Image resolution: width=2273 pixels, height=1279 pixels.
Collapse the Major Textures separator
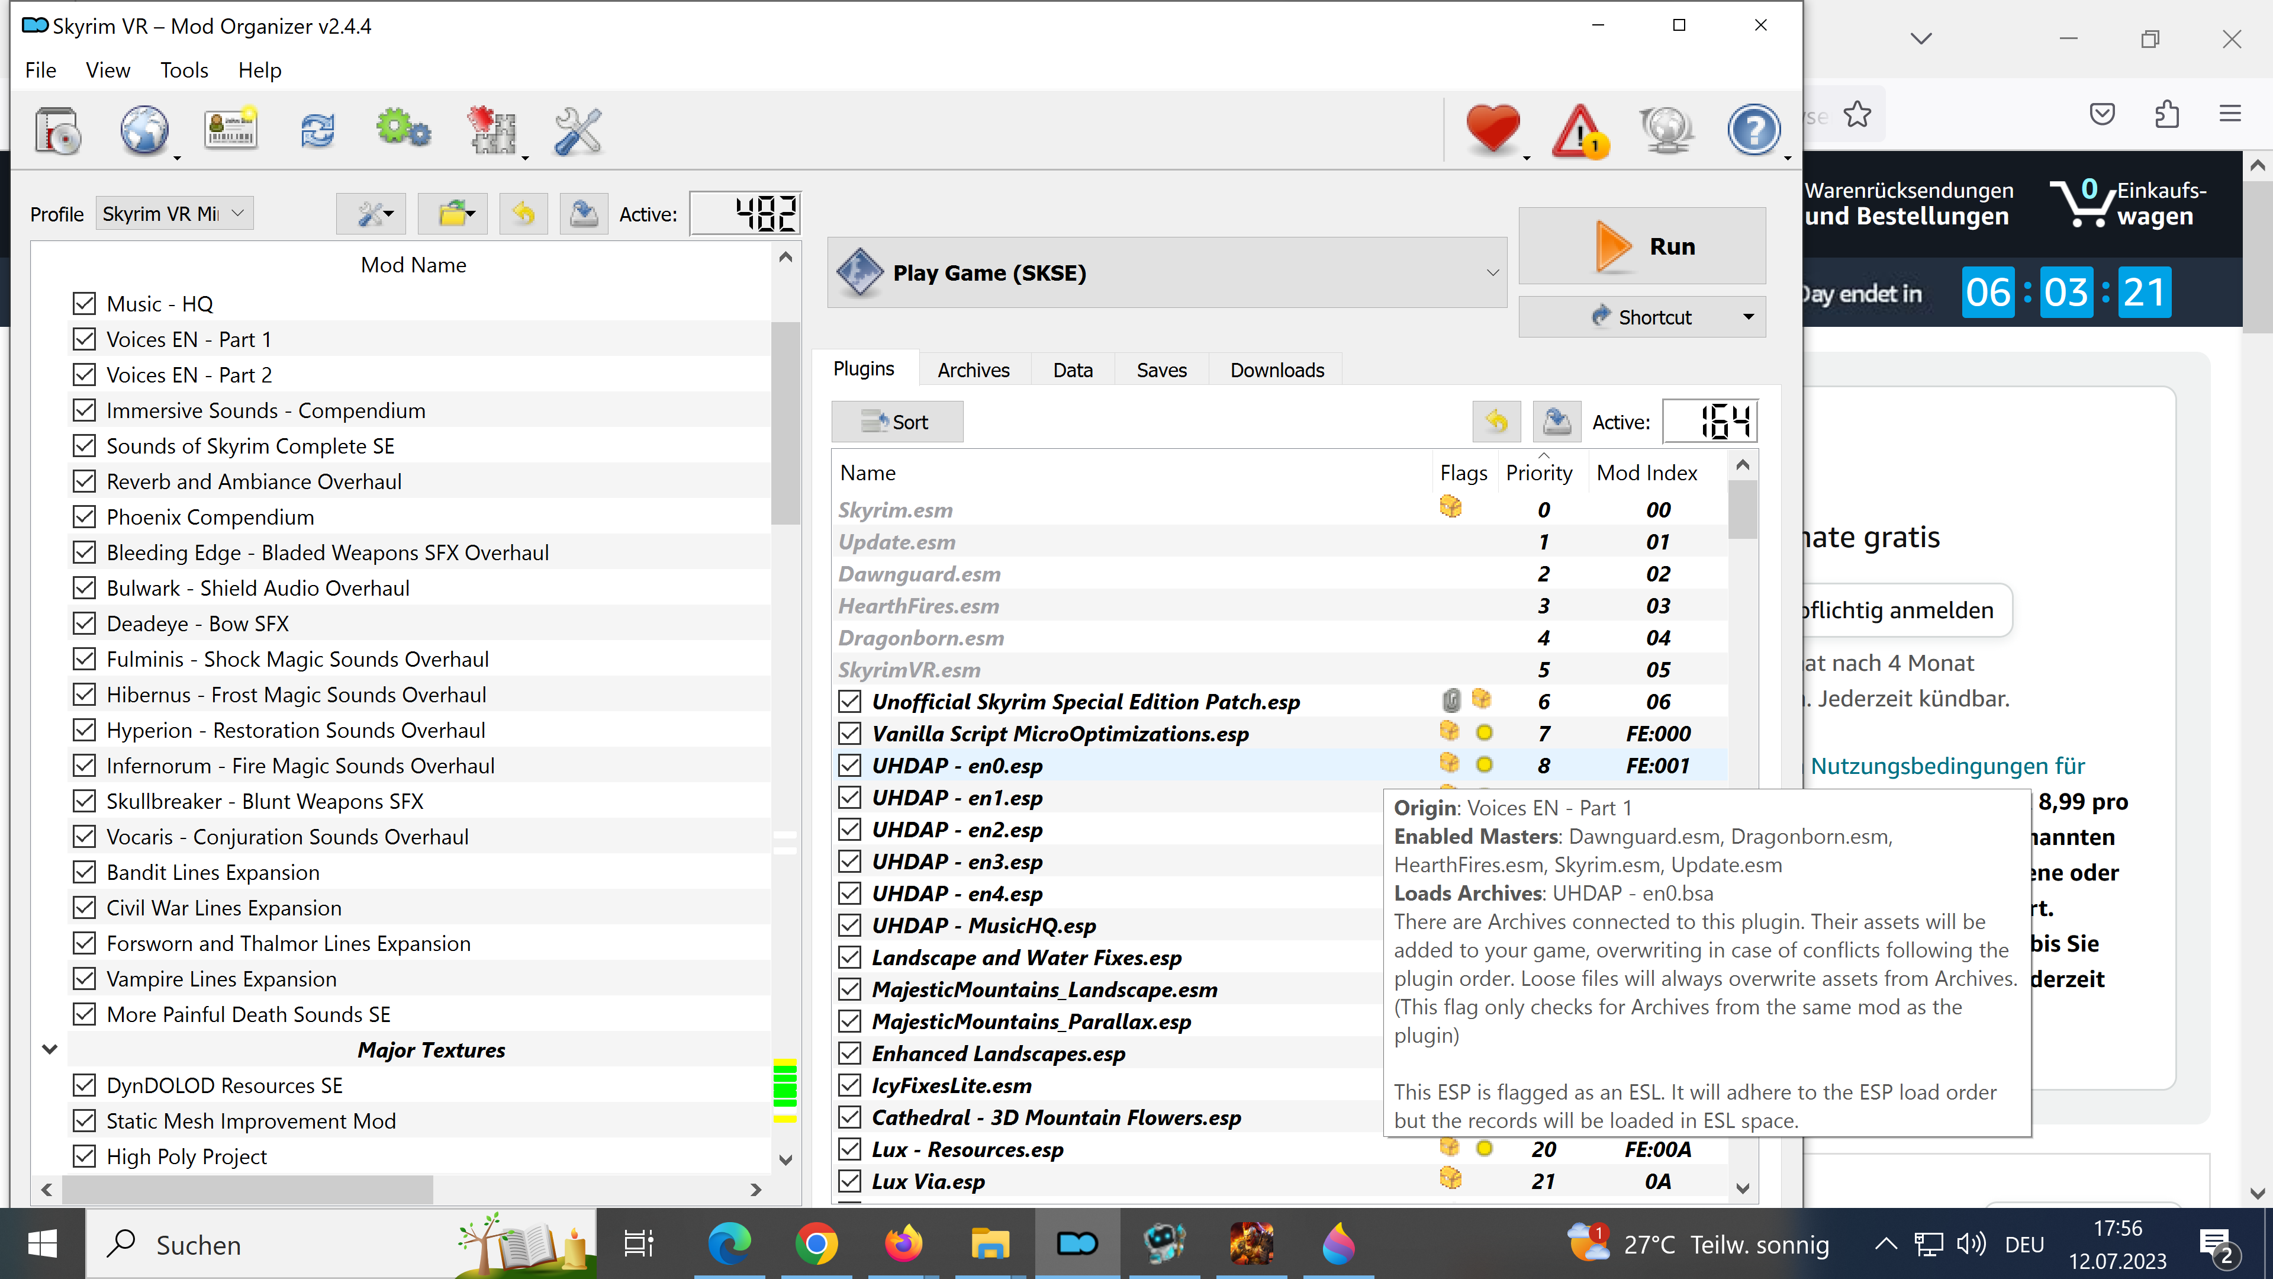(x=49, y=1049)
